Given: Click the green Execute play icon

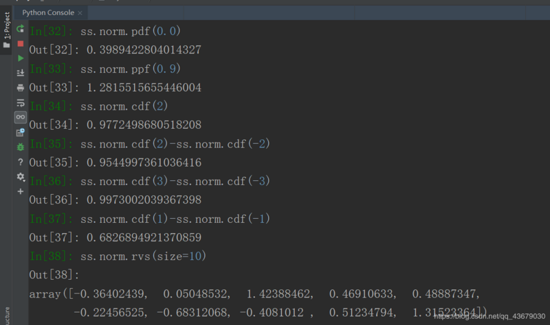Looking at the screenshot, I should coord(21,58).
